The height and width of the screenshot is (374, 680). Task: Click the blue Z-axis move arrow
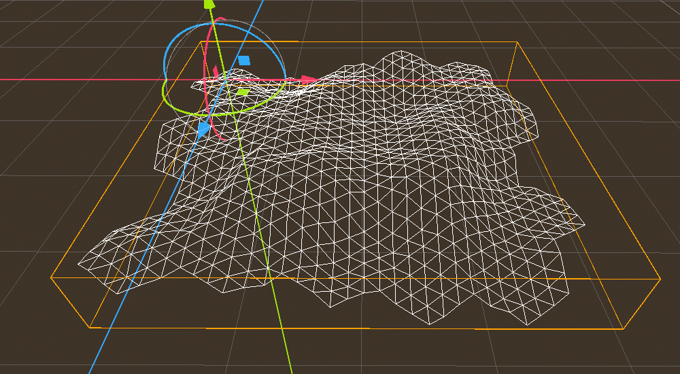[x=203, y=130]
